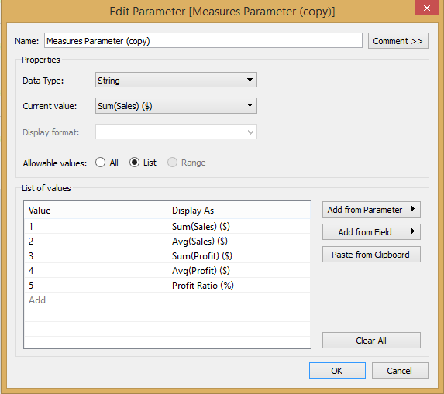
Task: Select the Avg(Sales) ($) display entry
Action: tap(200, 242)
